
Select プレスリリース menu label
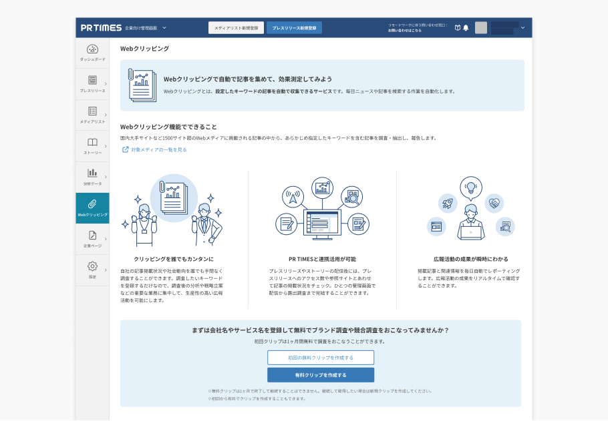[x=92, y=91]
